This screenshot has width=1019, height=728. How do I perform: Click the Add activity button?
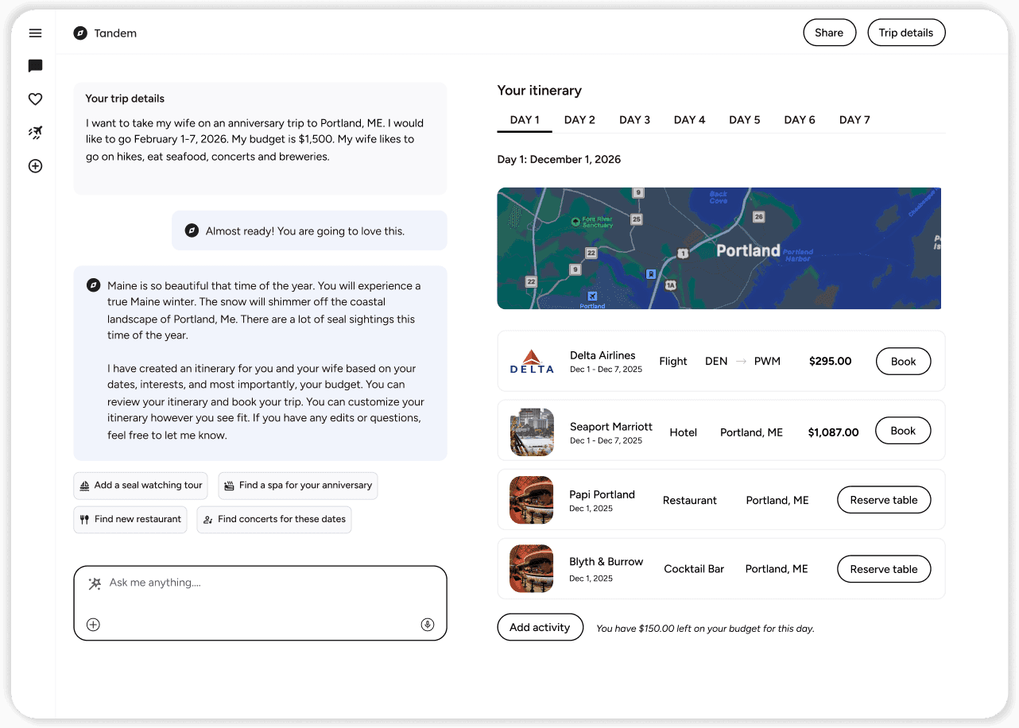point(540,627)
